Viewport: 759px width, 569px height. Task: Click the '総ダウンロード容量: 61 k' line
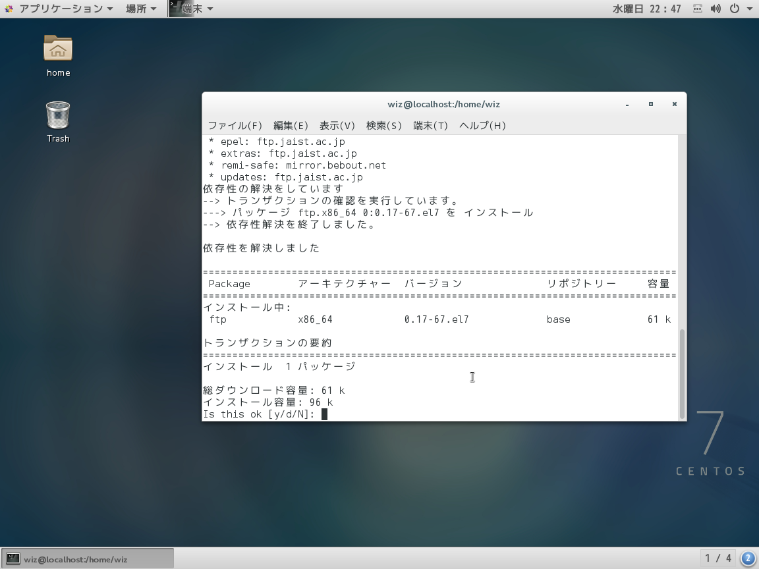click(x=274, y=391)
